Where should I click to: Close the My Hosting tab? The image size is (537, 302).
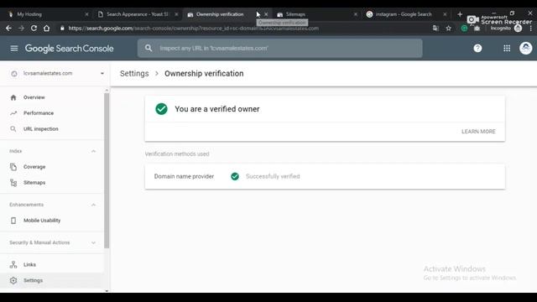coord(86,14)
